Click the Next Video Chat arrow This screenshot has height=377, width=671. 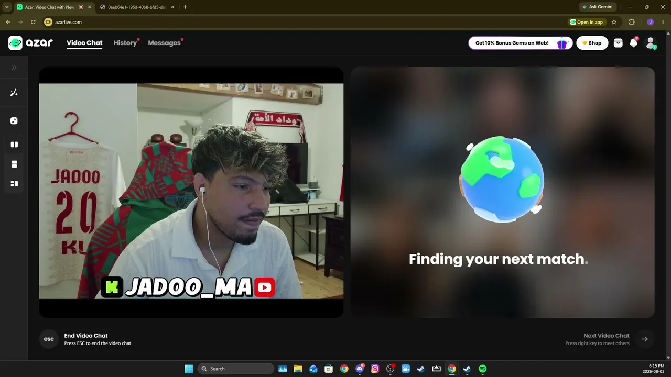point(645,339)
